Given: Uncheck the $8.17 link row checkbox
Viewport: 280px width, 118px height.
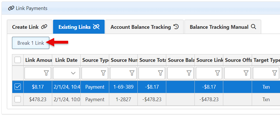Looking at the screenshot, I should [x=18, y=87].
